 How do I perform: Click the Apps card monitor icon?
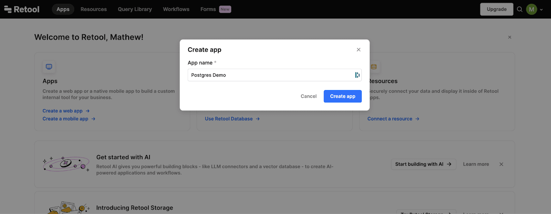click(49, 67)
